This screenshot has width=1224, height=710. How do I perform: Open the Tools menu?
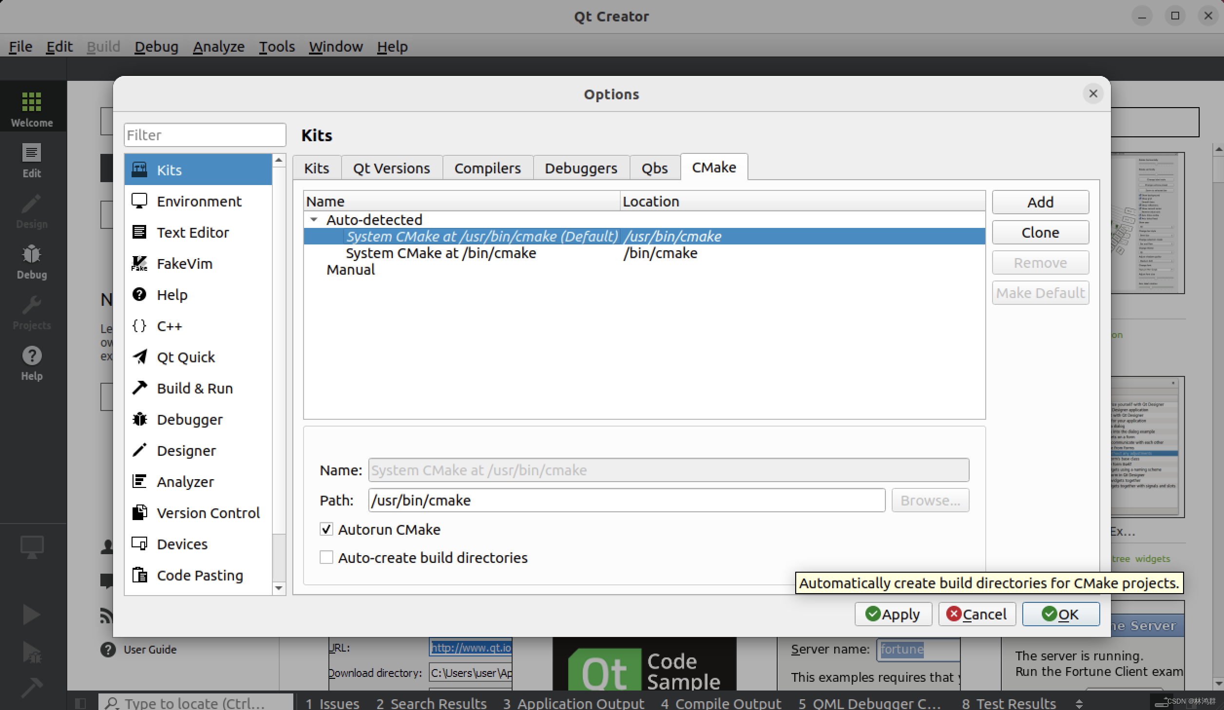(276, 47)
